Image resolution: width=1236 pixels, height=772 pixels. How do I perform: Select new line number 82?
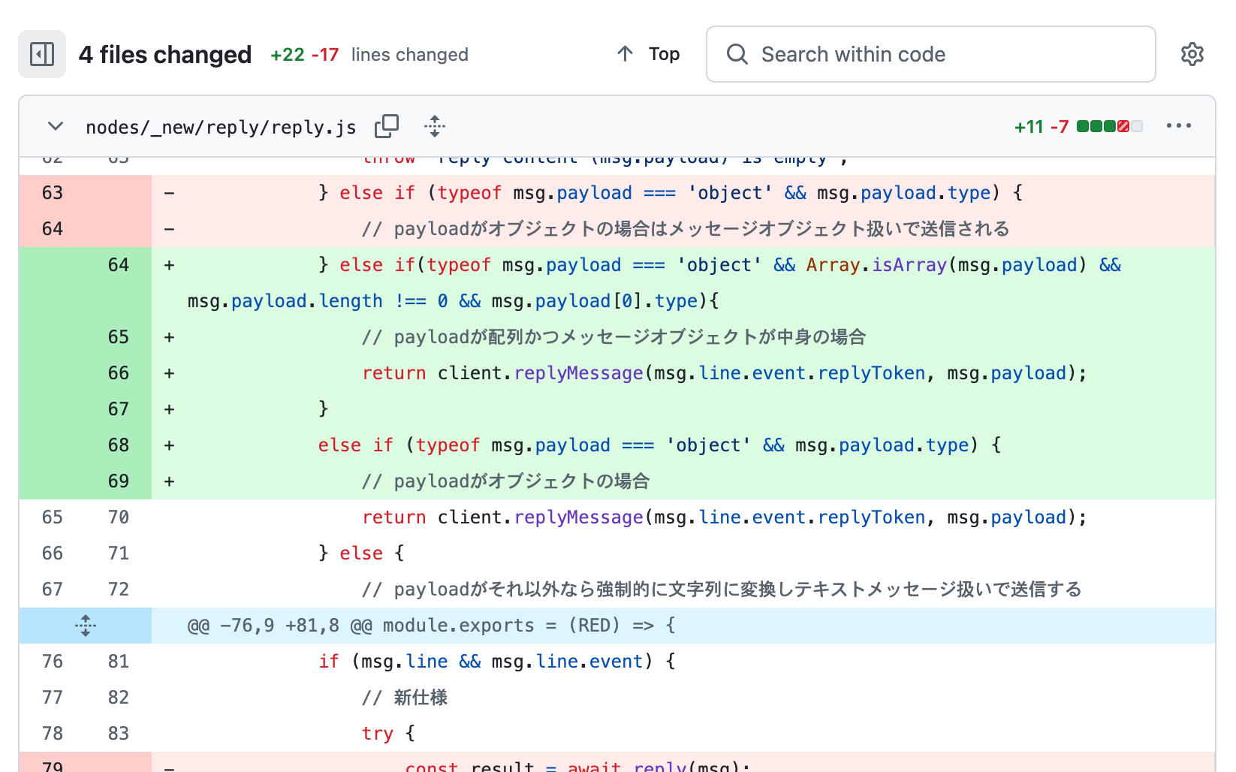(x=119, y=698)
